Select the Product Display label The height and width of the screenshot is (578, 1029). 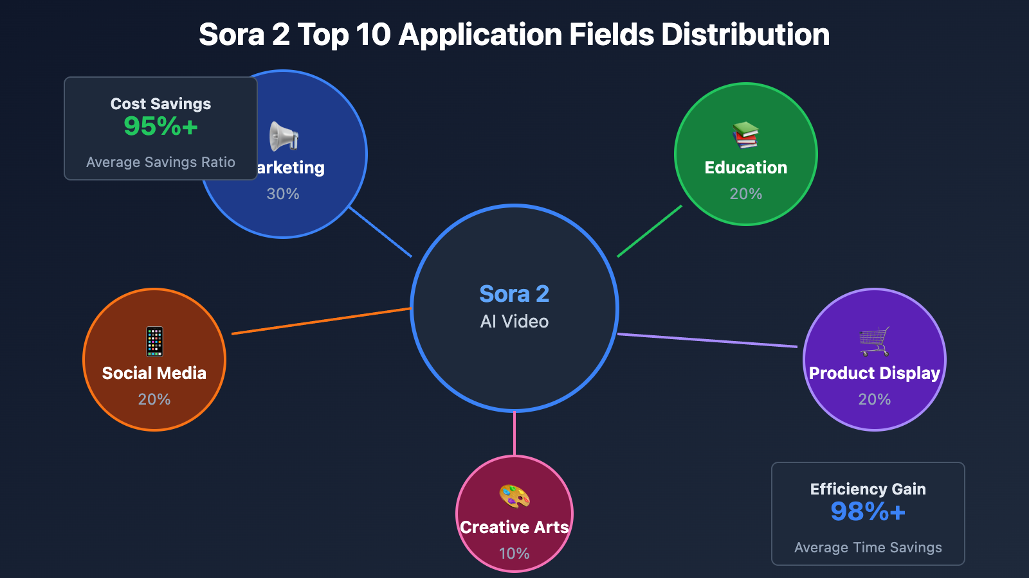click(x=875, y=373)
